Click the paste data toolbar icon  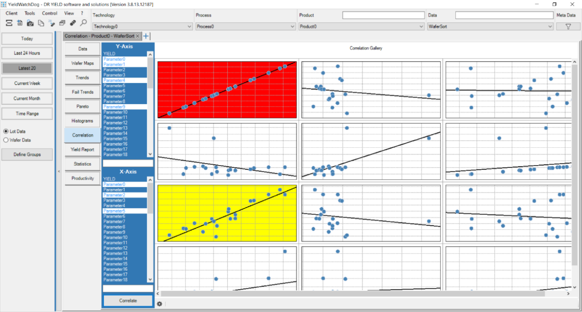19,23
